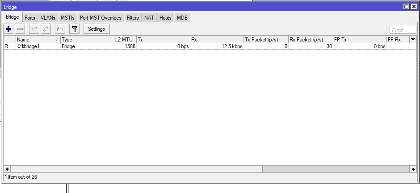
Task: Click the horizontal scrollbar thumb
Action: [x=136, y=169]
